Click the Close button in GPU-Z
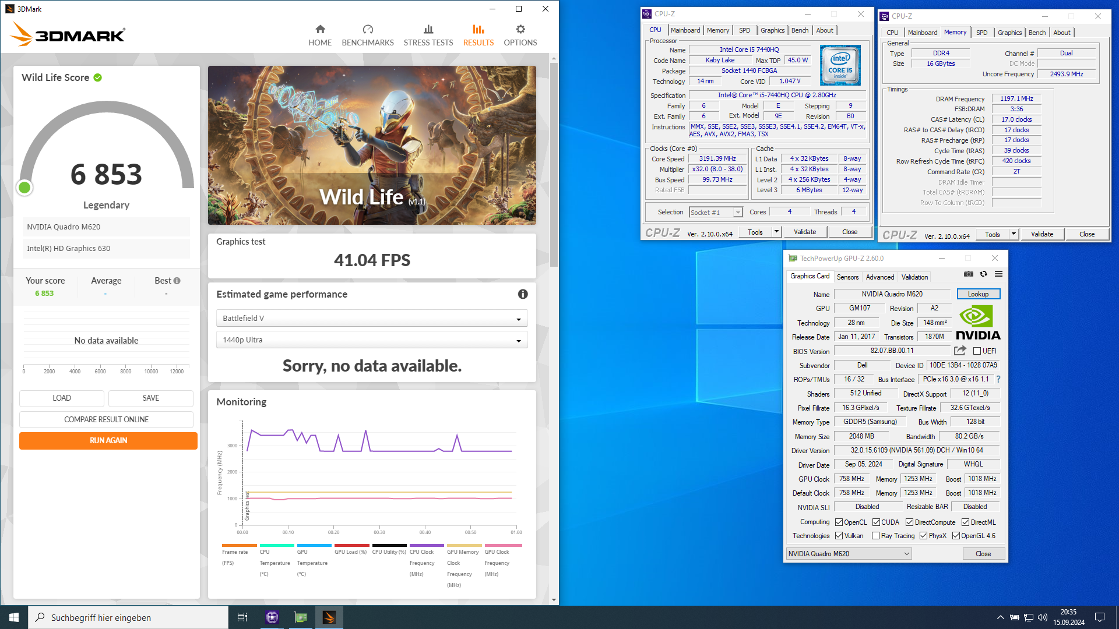The image size is (1119, 629). (983, 554)
